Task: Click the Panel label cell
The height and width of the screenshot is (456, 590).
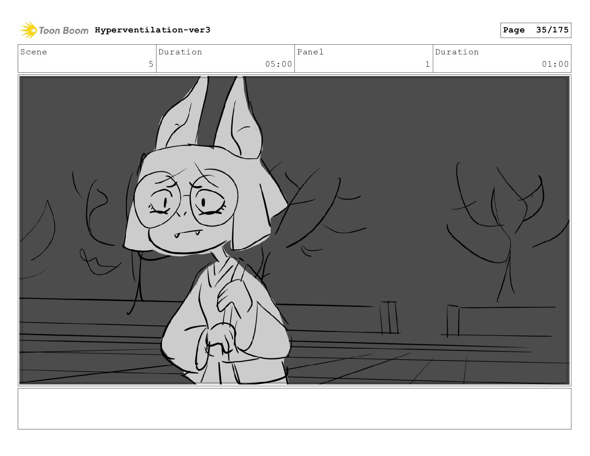Action: pos(364,58)
